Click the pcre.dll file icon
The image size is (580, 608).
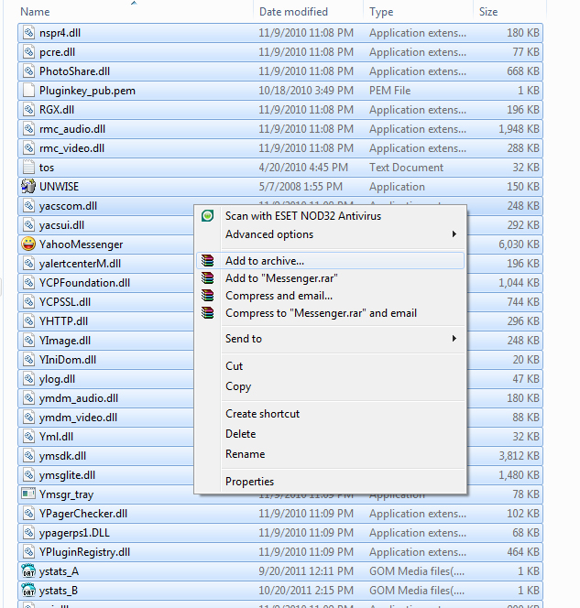(28, 51)
